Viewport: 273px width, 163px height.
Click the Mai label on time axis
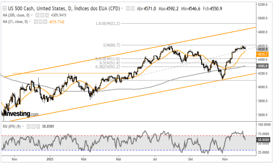coord(118,159)
